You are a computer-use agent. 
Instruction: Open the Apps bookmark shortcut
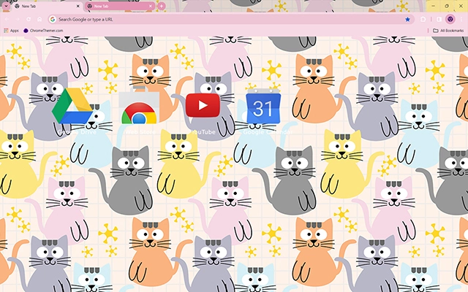11,31
